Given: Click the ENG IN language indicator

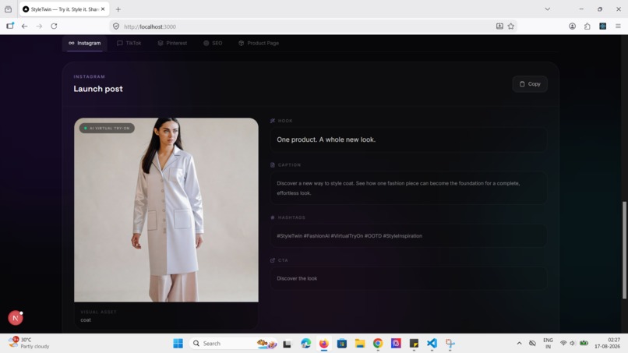Looking at the screenshot, I should [x=548, y=343].
